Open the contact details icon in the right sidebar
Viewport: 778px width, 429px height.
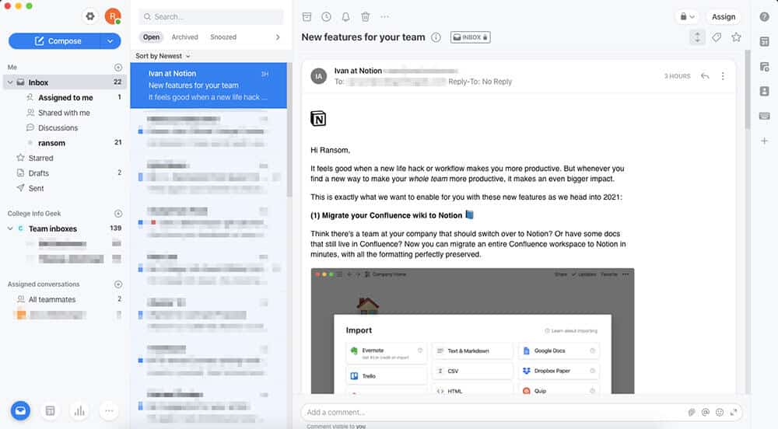point(764,91)
